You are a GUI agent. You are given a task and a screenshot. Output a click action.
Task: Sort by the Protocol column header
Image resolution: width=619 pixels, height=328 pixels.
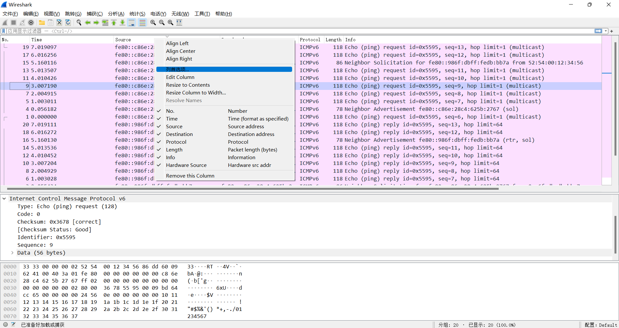coord(311,40)
